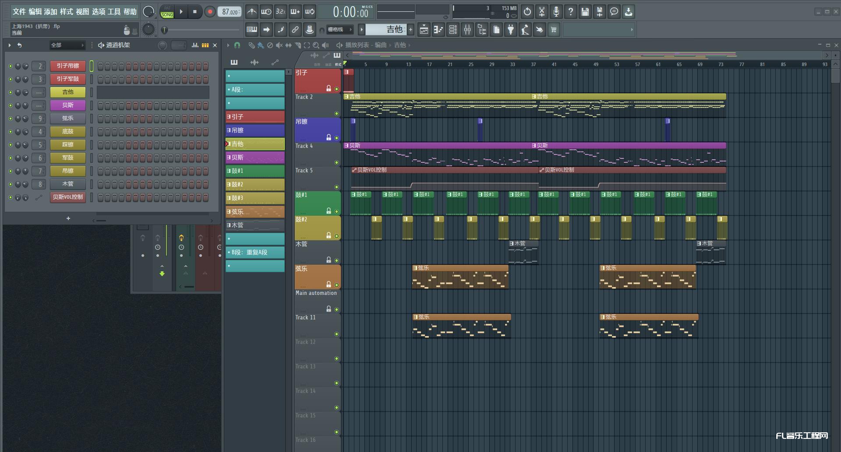Enable overdub blend recording icon

click(x=295, y=12)
